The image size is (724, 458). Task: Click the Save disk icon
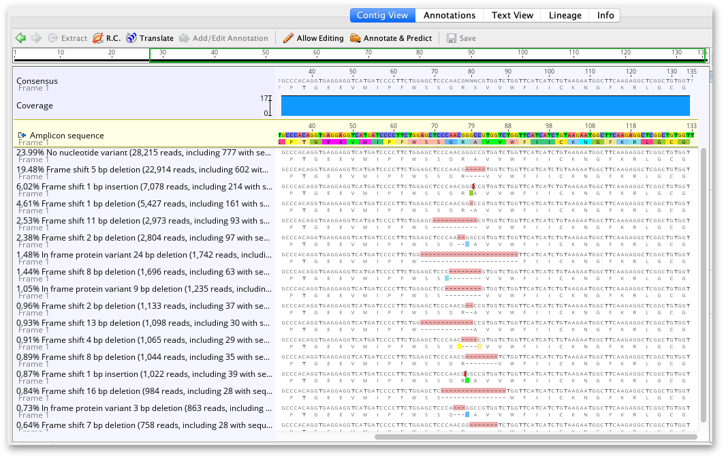coord(452,38)
